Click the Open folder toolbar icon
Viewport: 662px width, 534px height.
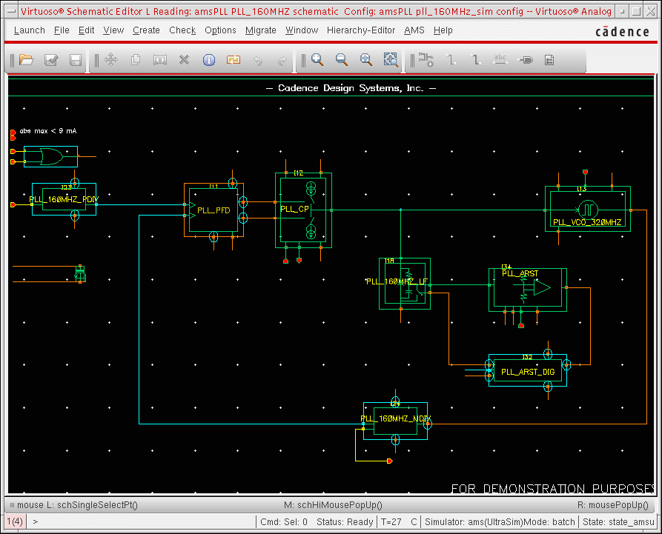26,60
